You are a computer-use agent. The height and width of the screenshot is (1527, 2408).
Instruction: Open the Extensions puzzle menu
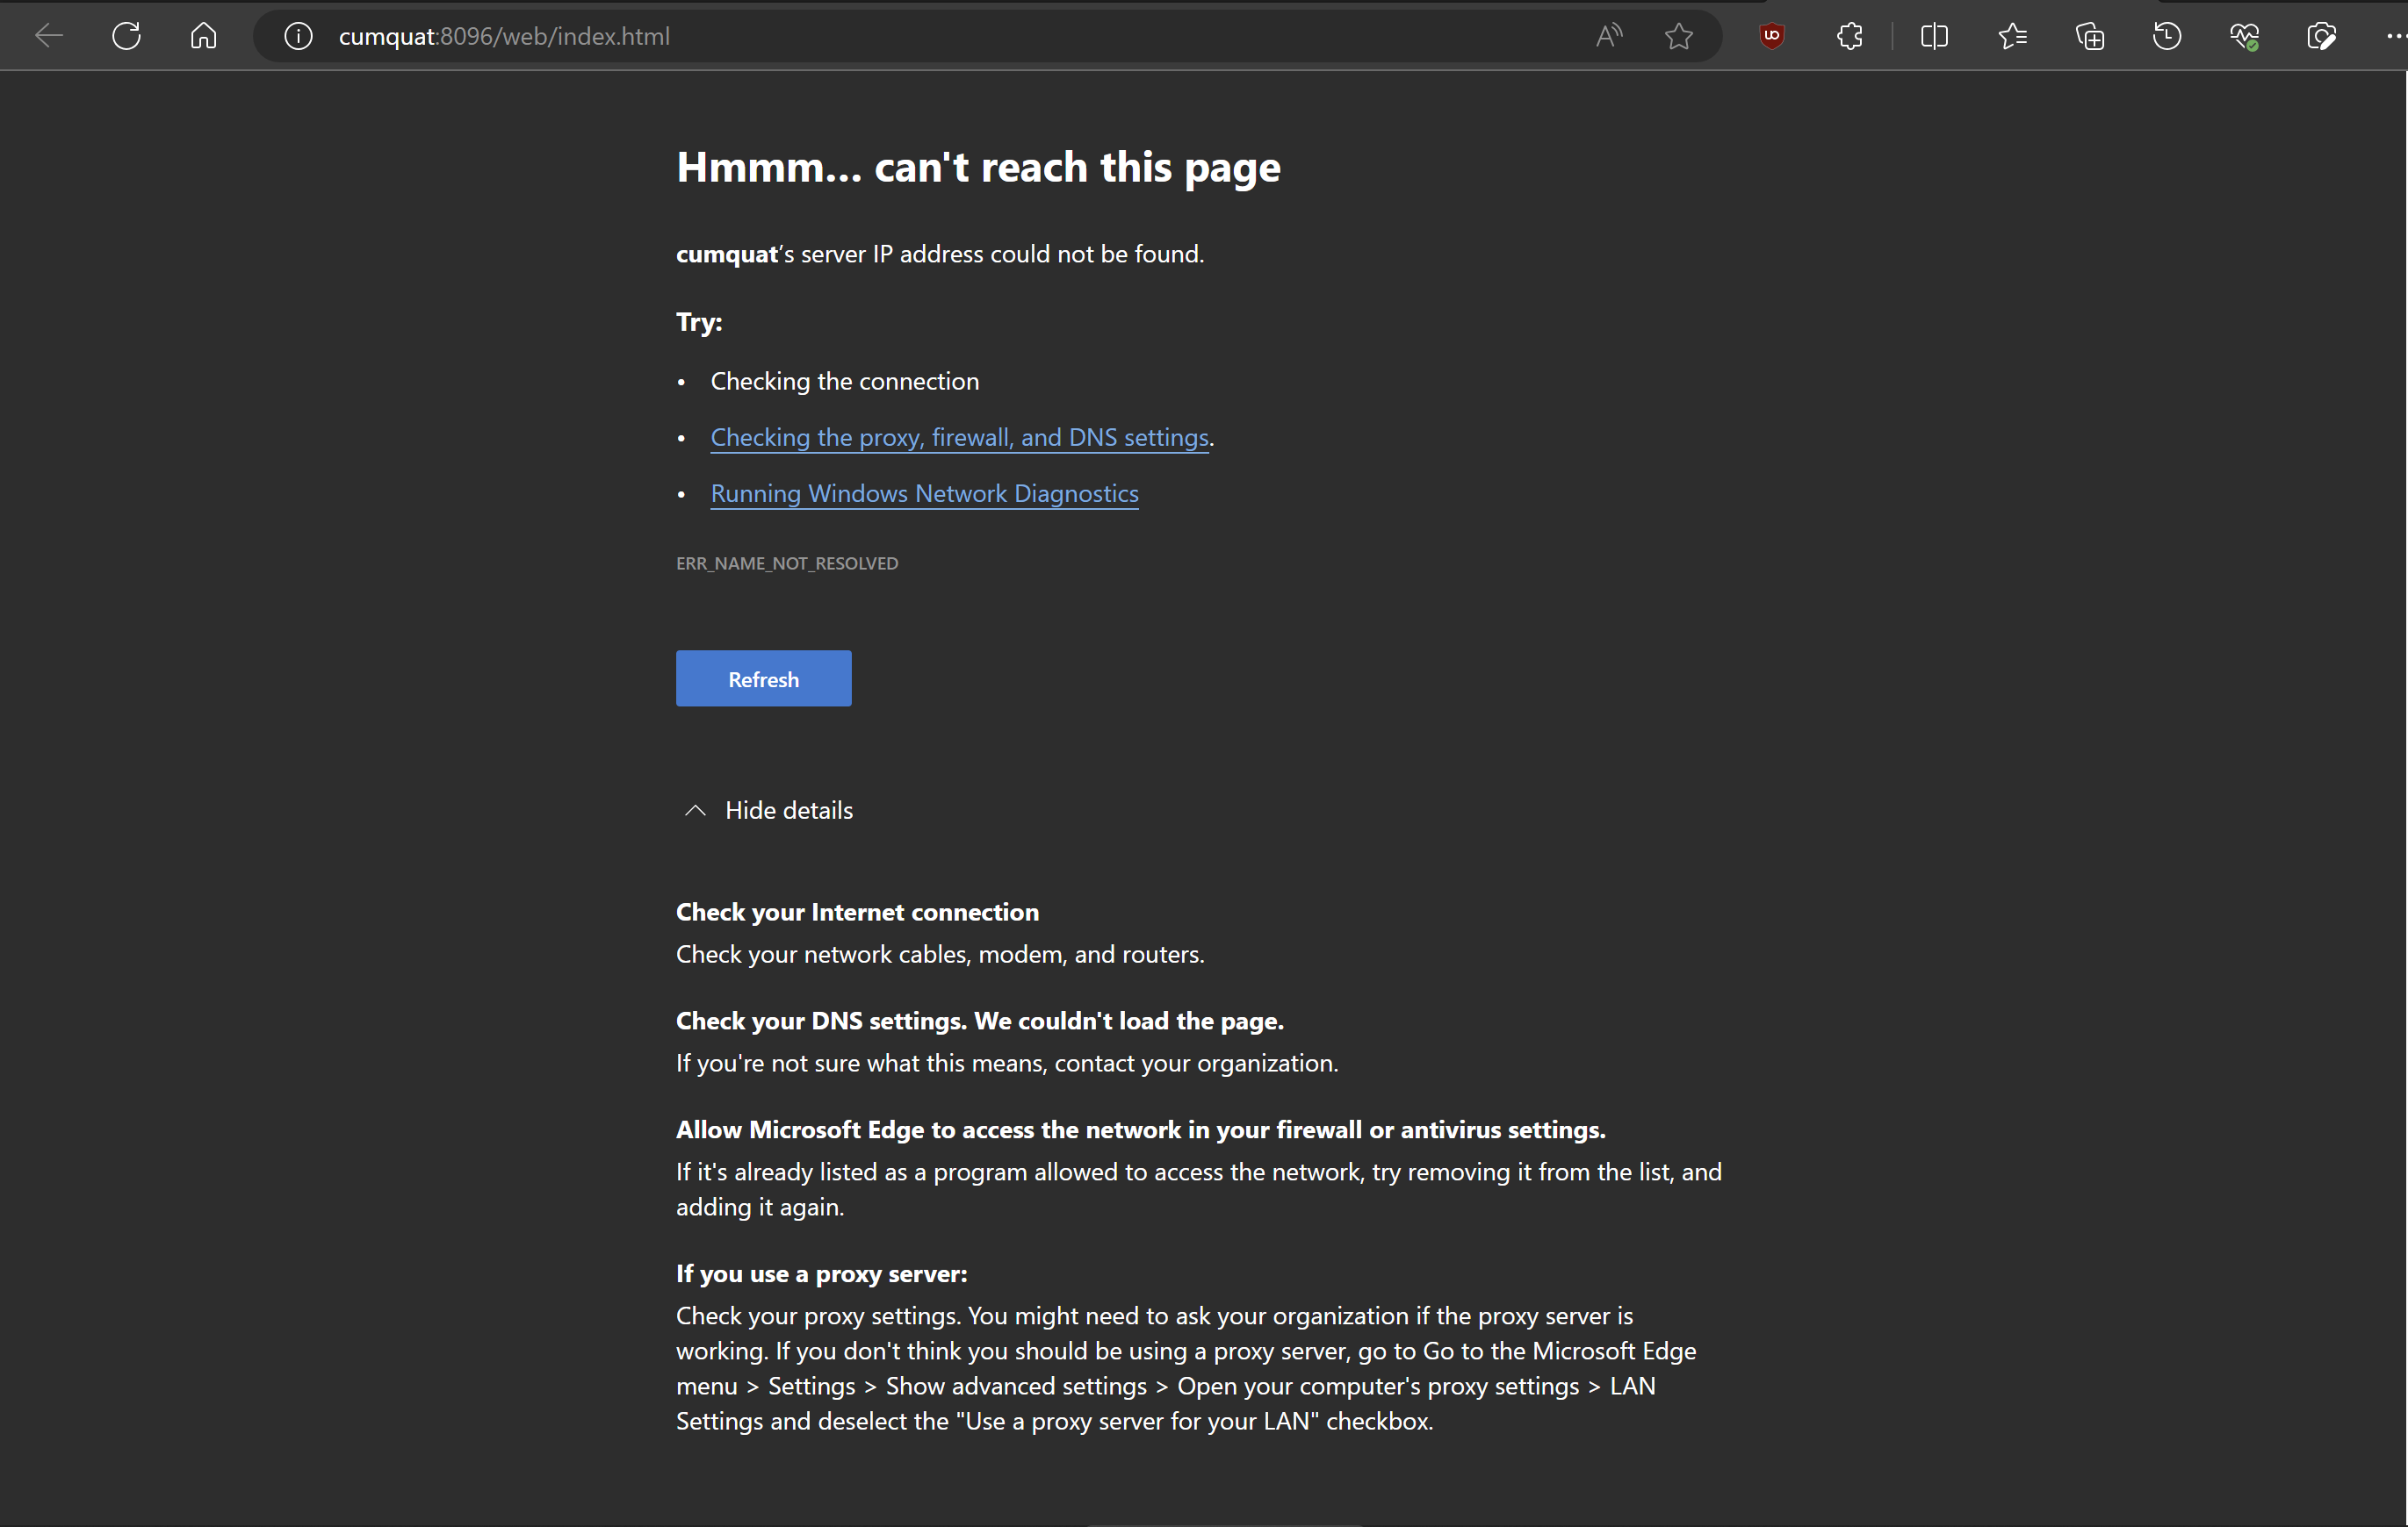pos(1849,36)
